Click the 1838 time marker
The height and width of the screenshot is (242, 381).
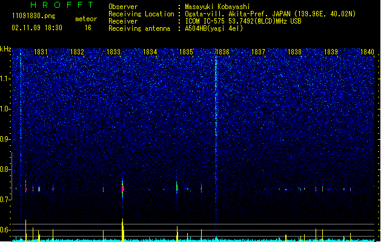[x=294, y=52]
